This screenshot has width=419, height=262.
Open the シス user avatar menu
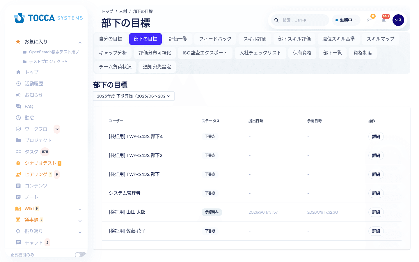click(398, 20)
